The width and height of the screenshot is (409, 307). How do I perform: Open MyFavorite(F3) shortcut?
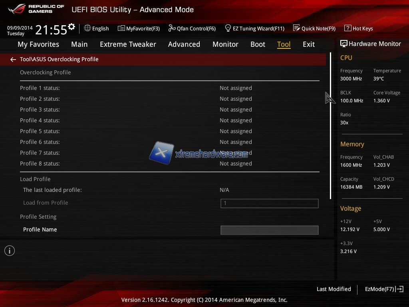coord(139,28)
